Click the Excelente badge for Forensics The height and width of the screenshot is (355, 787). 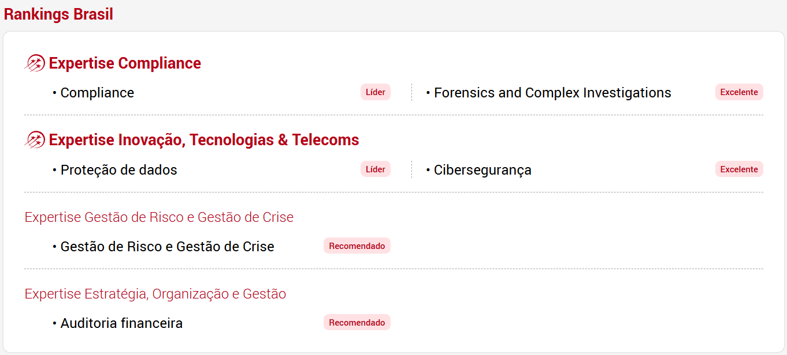739,92
